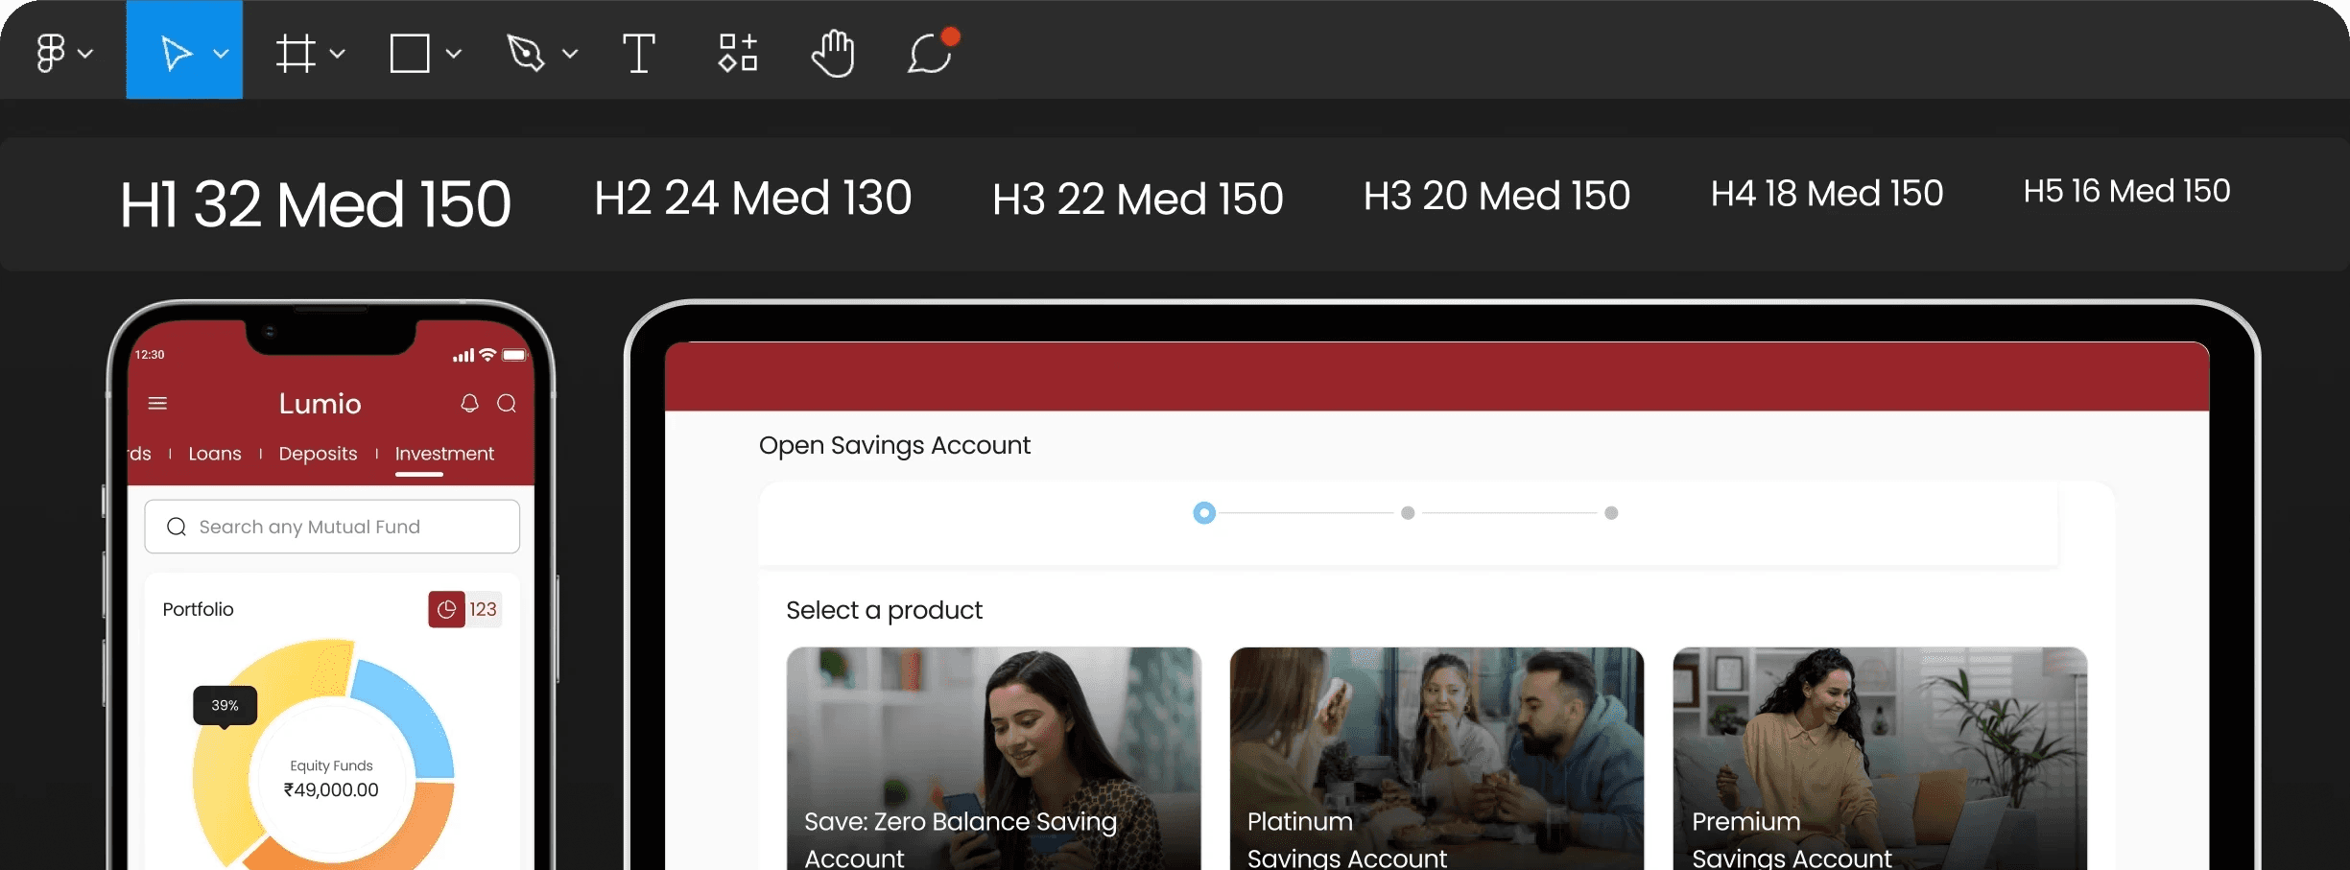Switch to the Deposits tab
The height and width of the screenshot is (870, 2350).
click(318, 454)
